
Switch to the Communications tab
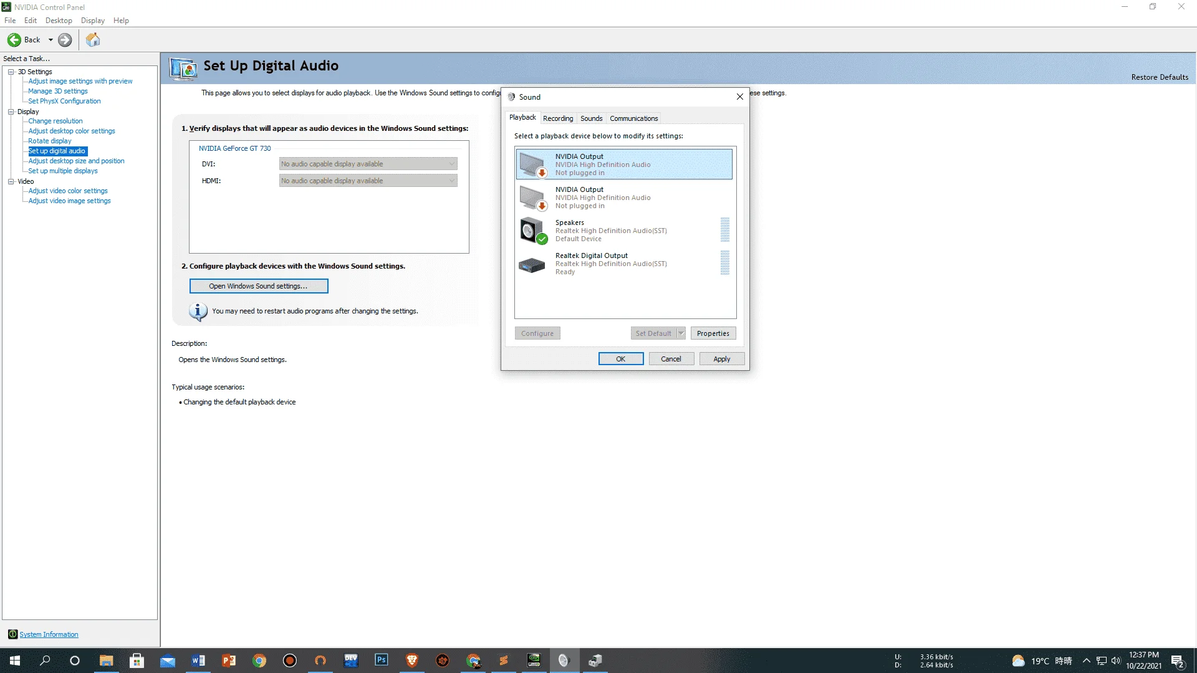pos(634,118)
